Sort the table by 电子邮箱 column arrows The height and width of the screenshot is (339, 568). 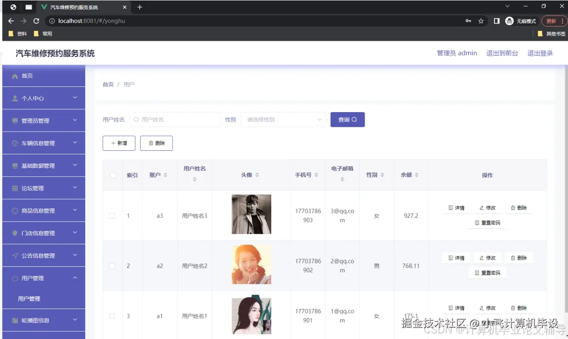342,179
